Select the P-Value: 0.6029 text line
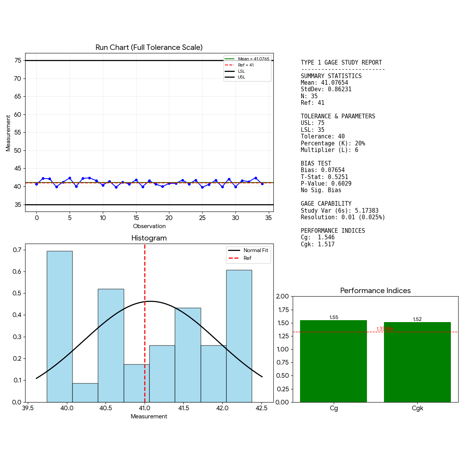The height and width of the screenshot is (464, 464). pyautogui.click(x=326, y=184)
